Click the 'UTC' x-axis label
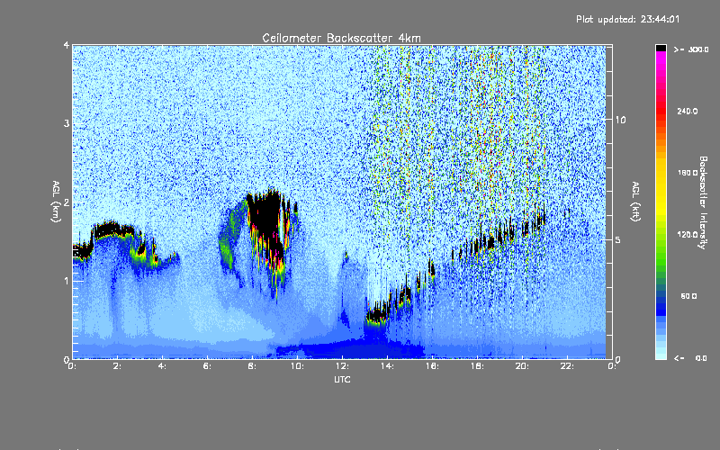720x450 pixels. click(x=342, y=380)
